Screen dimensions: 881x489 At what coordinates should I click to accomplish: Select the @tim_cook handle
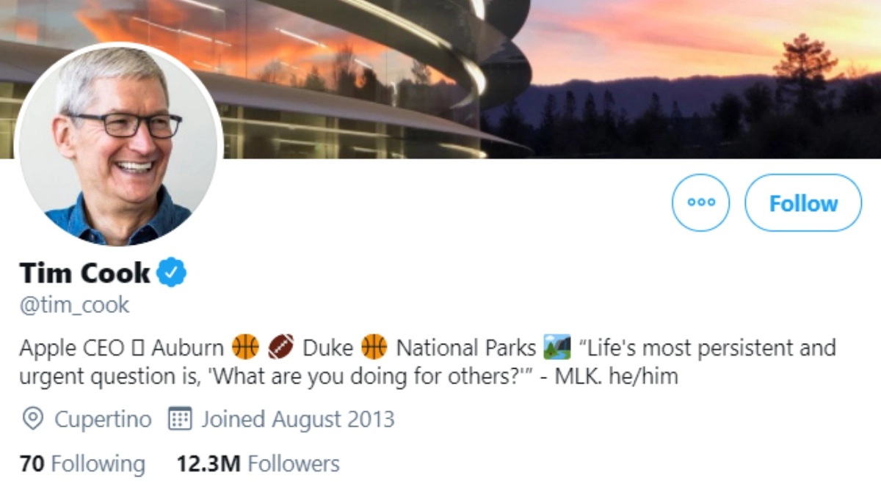(x=73, y=304)
